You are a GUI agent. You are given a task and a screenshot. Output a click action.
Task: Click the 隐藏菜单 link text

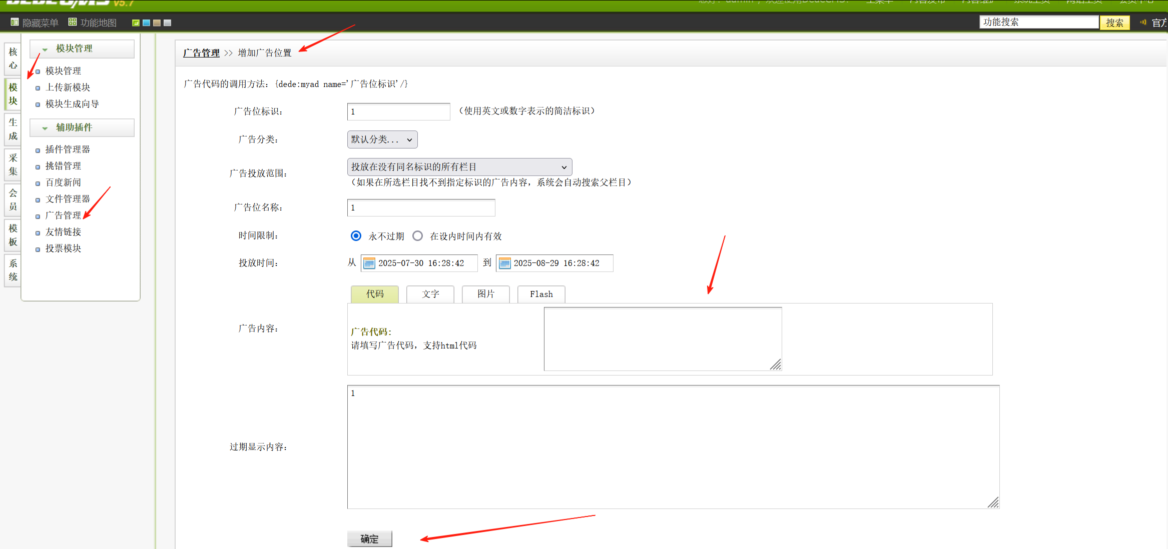tap(40, 22)
